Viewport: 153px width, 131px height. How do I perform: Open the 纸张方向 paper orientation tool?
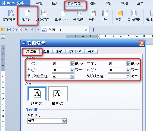(x=44, y=15)
